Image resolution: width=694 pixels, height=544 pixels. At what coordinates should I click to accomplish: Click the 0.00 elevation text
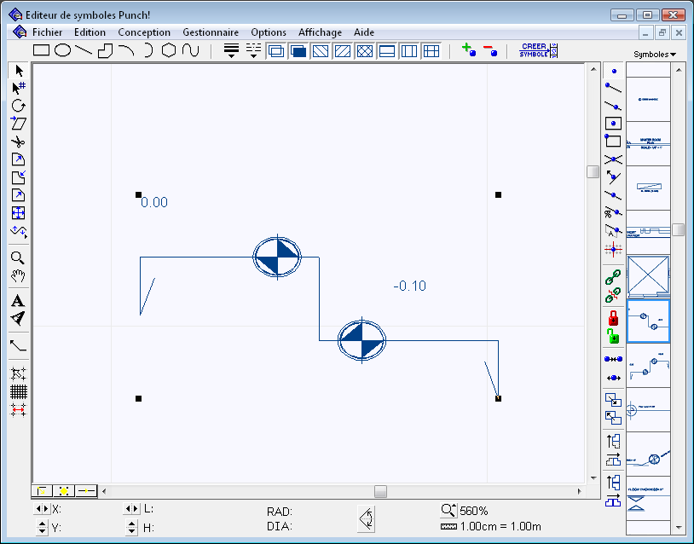154,202
